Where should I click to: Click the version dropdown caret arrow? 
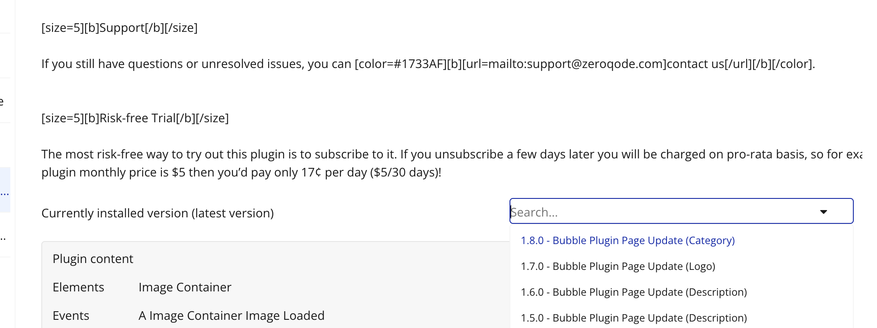(x=823, y=212)
